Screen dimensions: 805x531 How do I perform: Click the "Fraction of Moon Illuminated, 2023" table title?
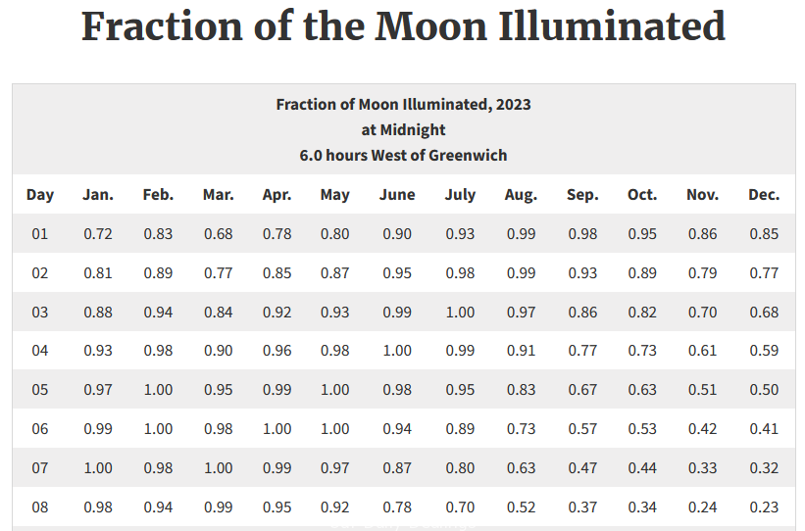pos(403,104)
